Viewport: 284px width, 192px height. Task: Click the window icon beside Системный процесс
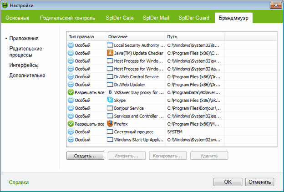click(110, 131)
